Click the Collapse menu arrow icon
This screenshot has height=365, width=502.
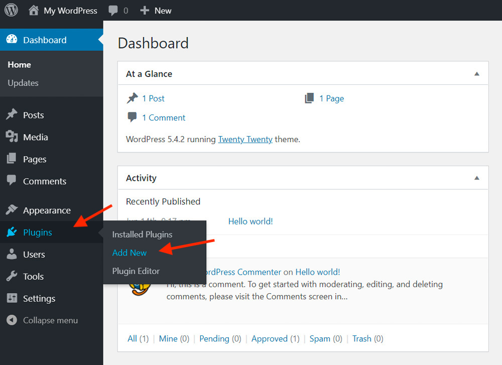[x=12, y=320]
